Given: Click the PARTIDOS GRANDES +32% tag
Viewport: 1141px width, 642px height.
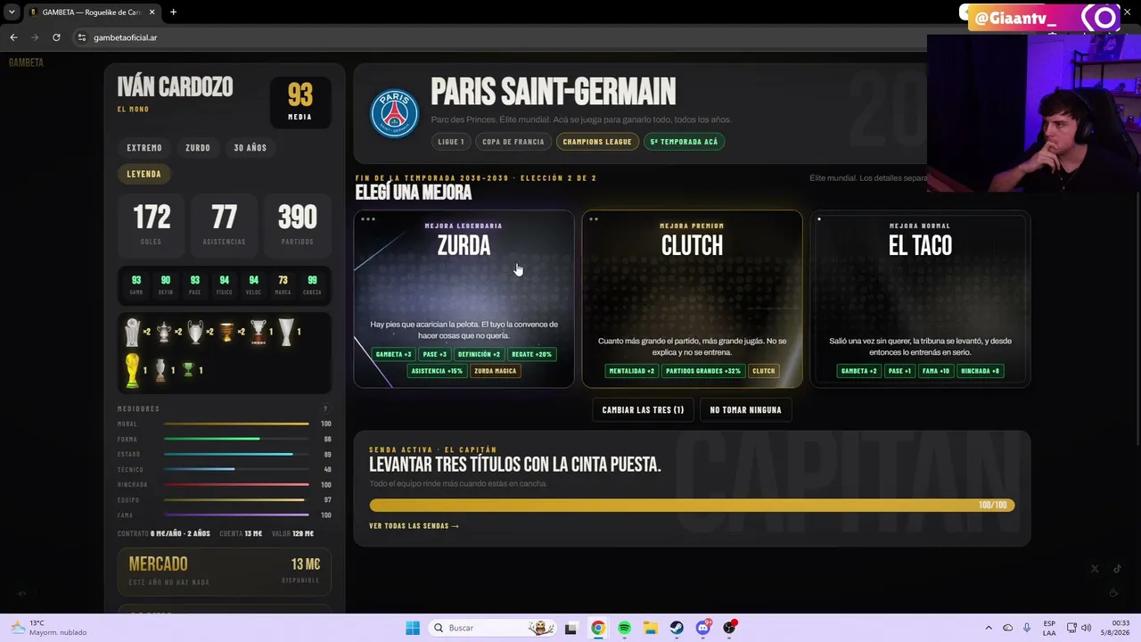Looking at the screenshot, I should 703,371.
